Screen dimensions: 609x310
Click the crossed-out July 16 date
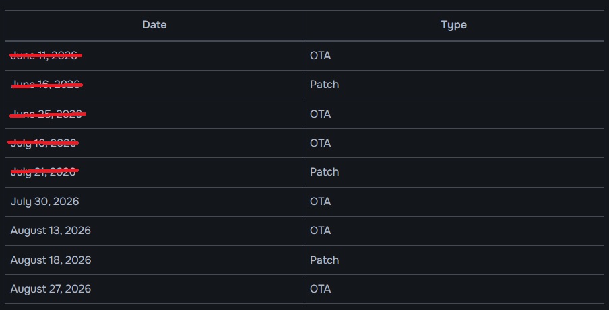[x=43, y=143]
